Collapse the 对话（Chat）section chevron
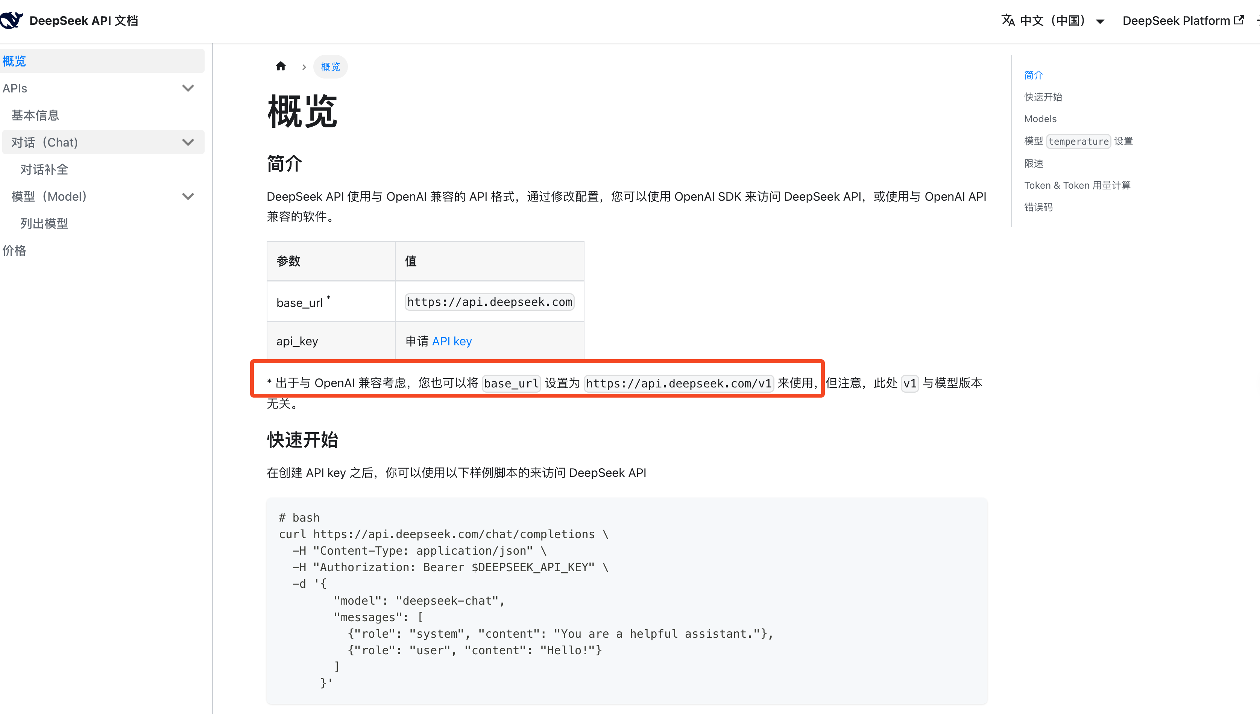Screen dimensions: 1260x714 (x=188, y=142)
